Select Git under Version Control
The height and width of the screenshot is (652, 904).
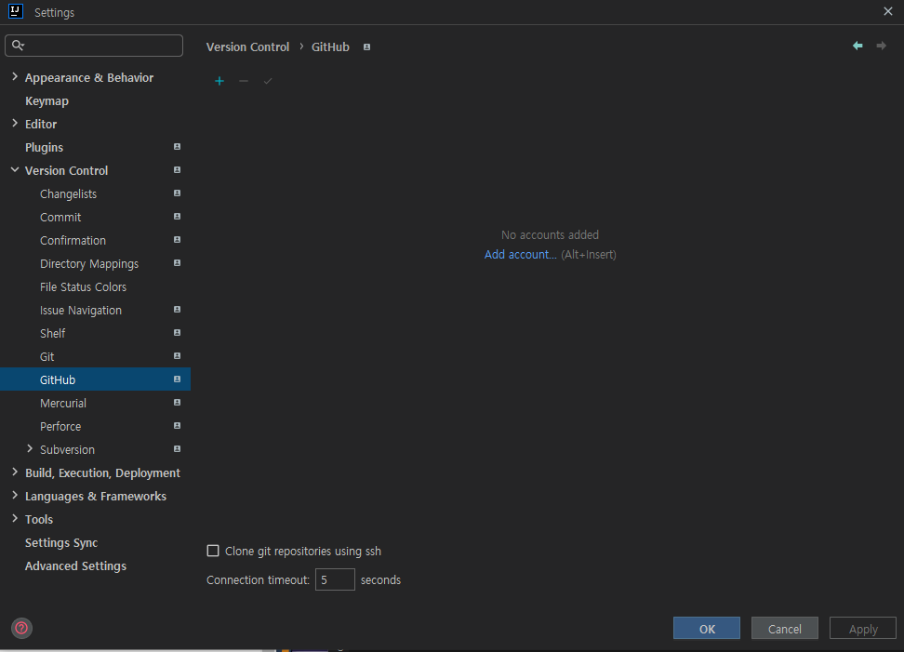pos(47,357)
